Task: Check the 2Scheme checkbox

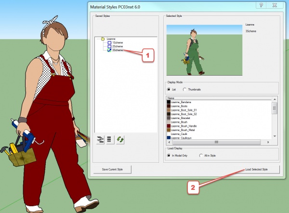Action: coord(109,46)
